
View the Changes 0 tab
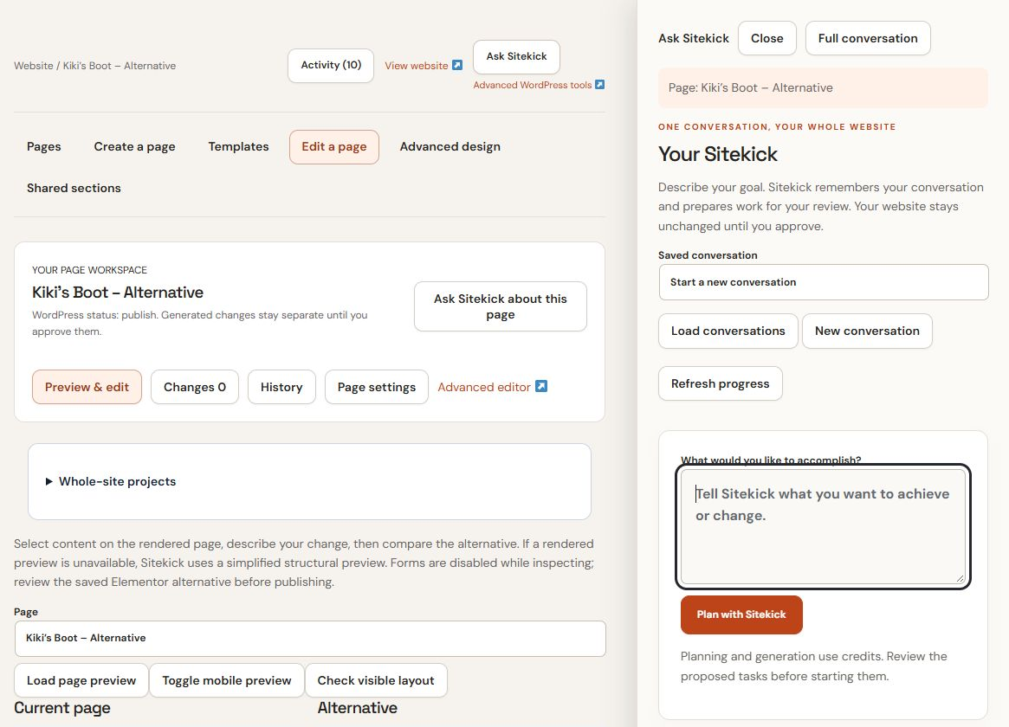(x=194, y=387)
